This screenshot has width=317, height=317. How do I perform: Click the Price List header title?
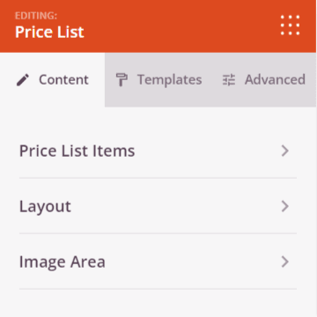point(49,32)
